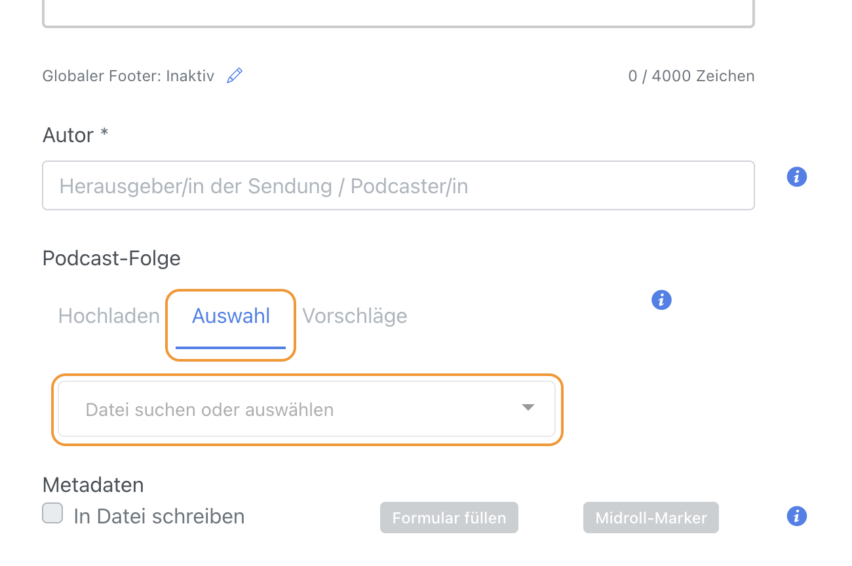Click the Globaler Footer: Inaktiv text
The height and width of the screenshot is (566, 852).
(128, 76)
